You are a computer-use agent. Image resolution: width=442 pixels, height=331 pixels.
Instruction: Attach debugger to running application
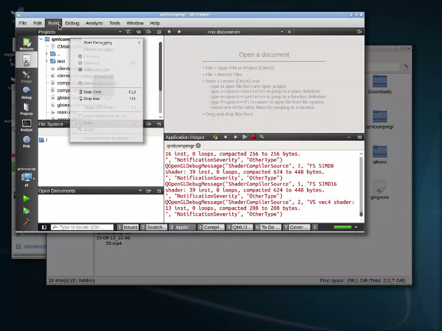click(262, 137)
